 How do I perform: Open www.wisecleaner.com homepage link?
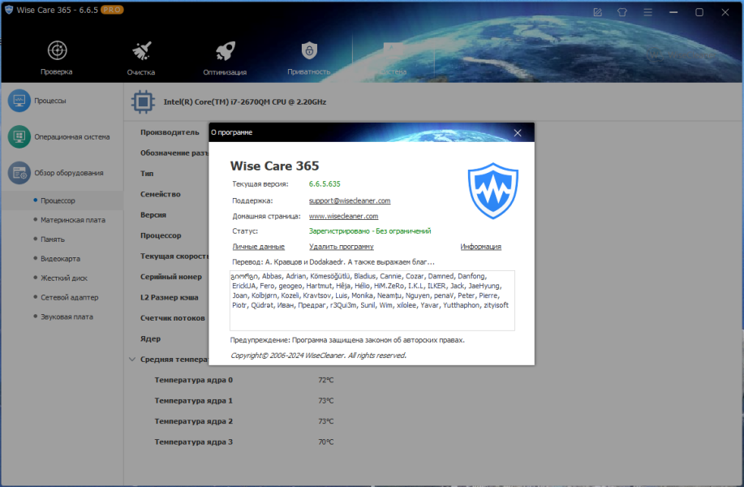click(x=343, y=217)
